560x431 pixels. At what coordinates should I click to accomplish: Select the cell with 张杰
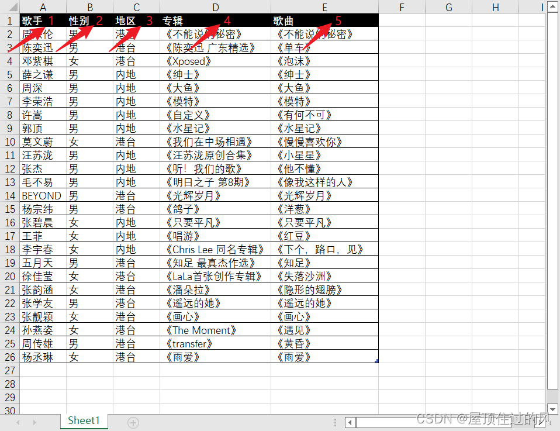click(x=43, y=168)
